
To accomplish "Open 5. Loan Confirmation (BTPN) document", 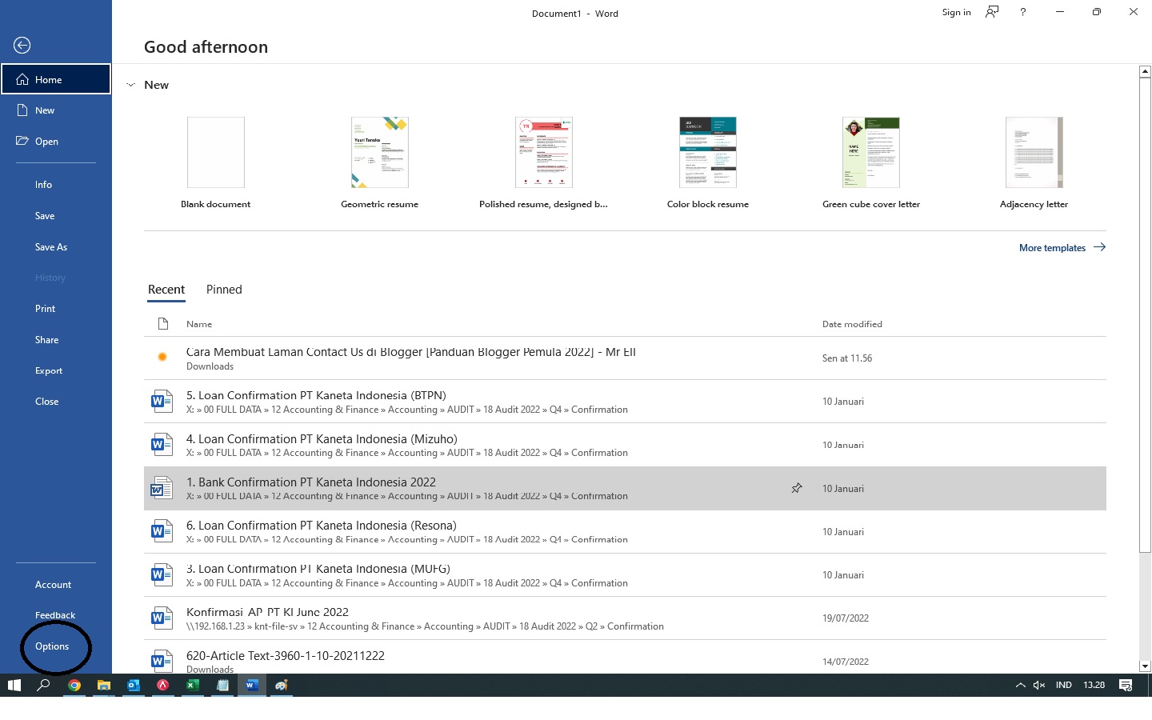I will pos(625,402).
